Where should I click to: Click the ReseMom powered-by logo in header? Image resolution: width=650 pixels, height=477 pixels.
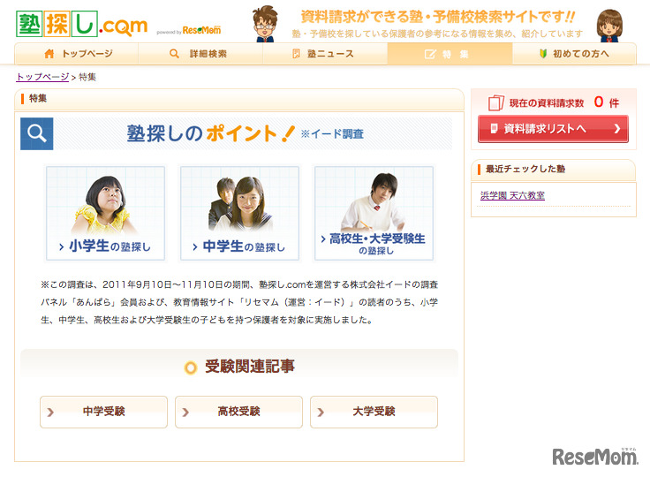coord(201,30)
